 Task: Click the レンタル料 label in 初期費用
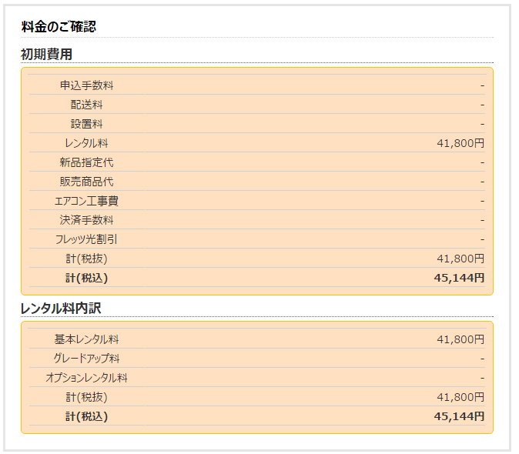point(86,143)
